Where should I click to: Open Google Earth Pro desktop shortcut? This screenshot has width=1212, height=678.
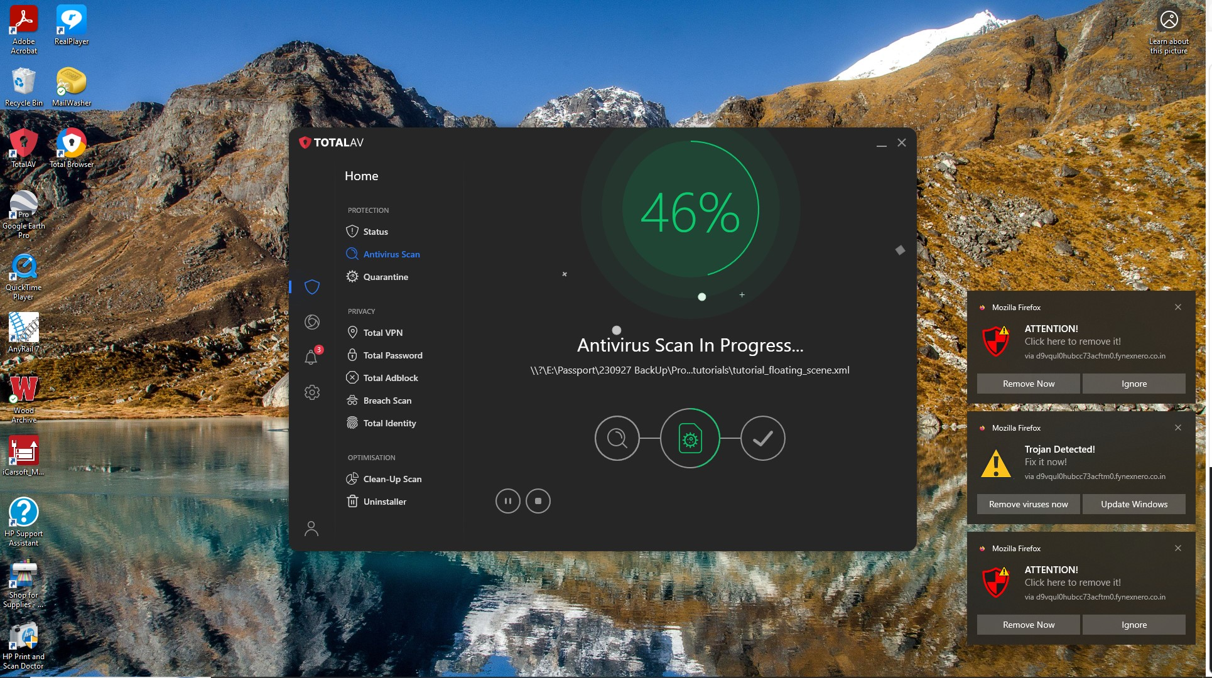24,215
